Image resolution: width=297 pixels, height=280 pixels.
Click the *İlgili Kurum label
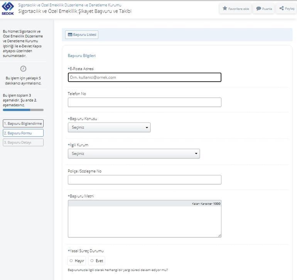78,145
